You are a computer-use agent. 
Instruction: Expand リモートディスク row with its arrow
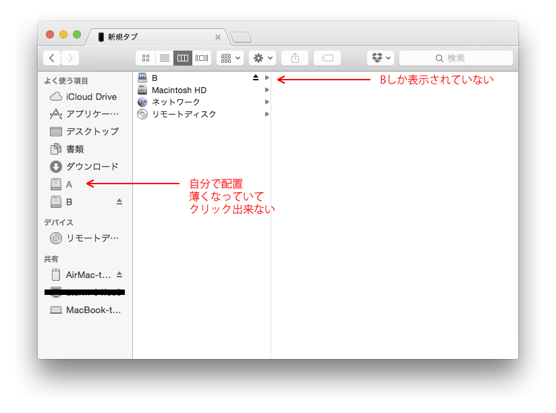267,114
